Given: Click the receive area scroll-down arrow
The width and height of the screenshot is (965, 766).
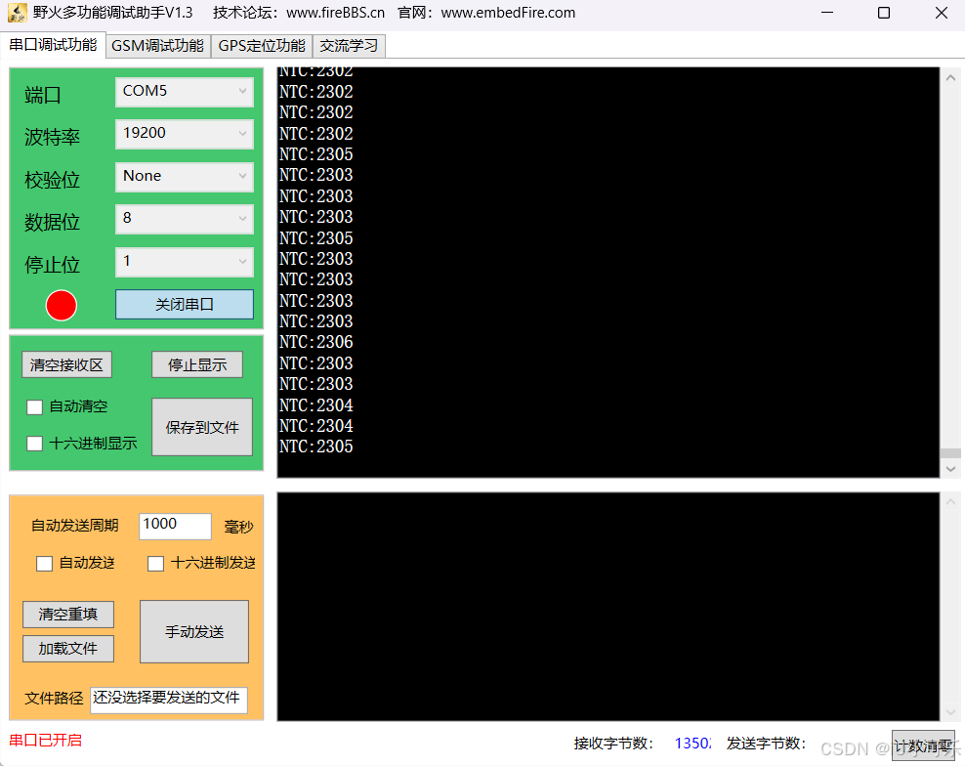Looking at the screenshot, I should pos(951,469).
